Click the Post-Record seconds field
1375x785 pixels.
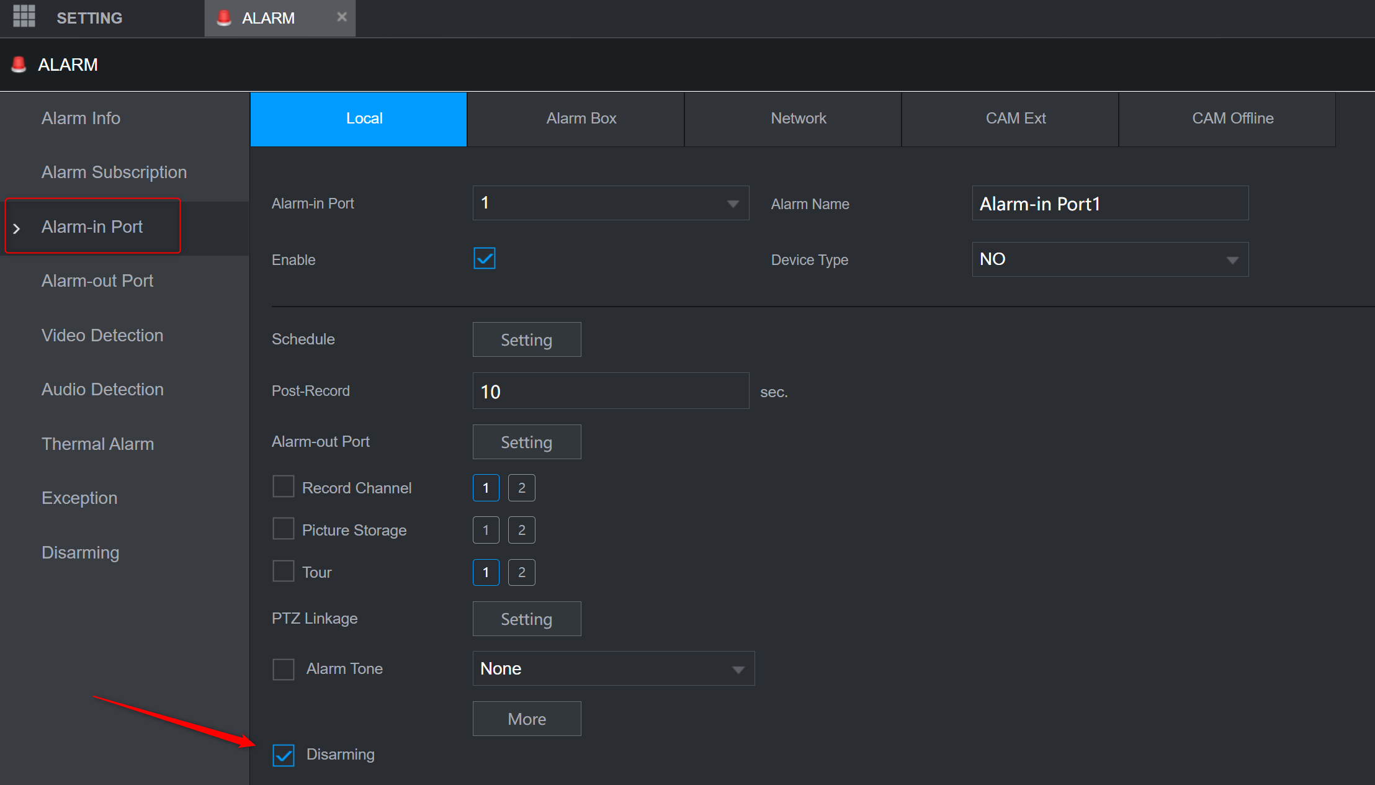click(611, 391)
